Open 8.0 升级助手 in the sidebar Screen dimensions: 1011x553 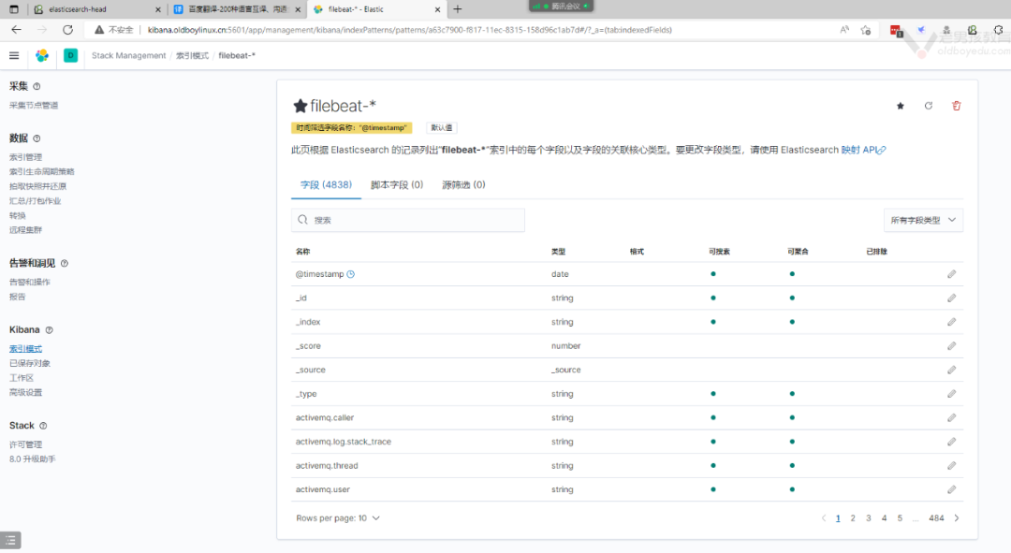[32, 459]
